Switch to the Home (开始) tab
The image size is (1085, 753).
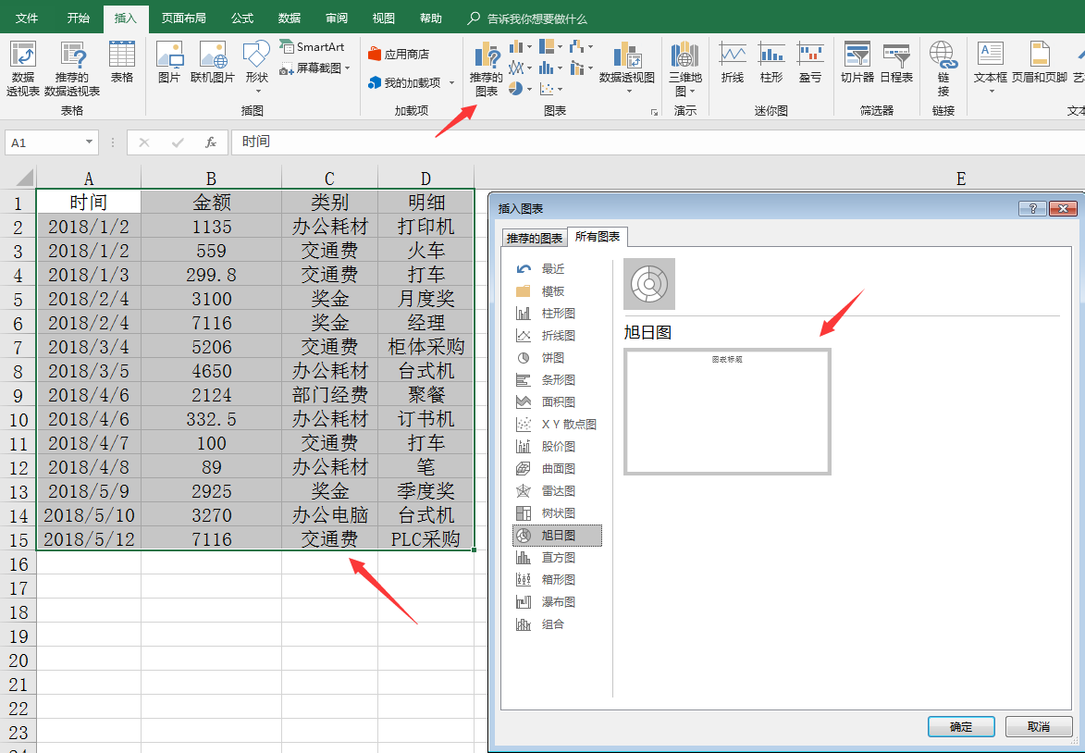coord(79,18)
